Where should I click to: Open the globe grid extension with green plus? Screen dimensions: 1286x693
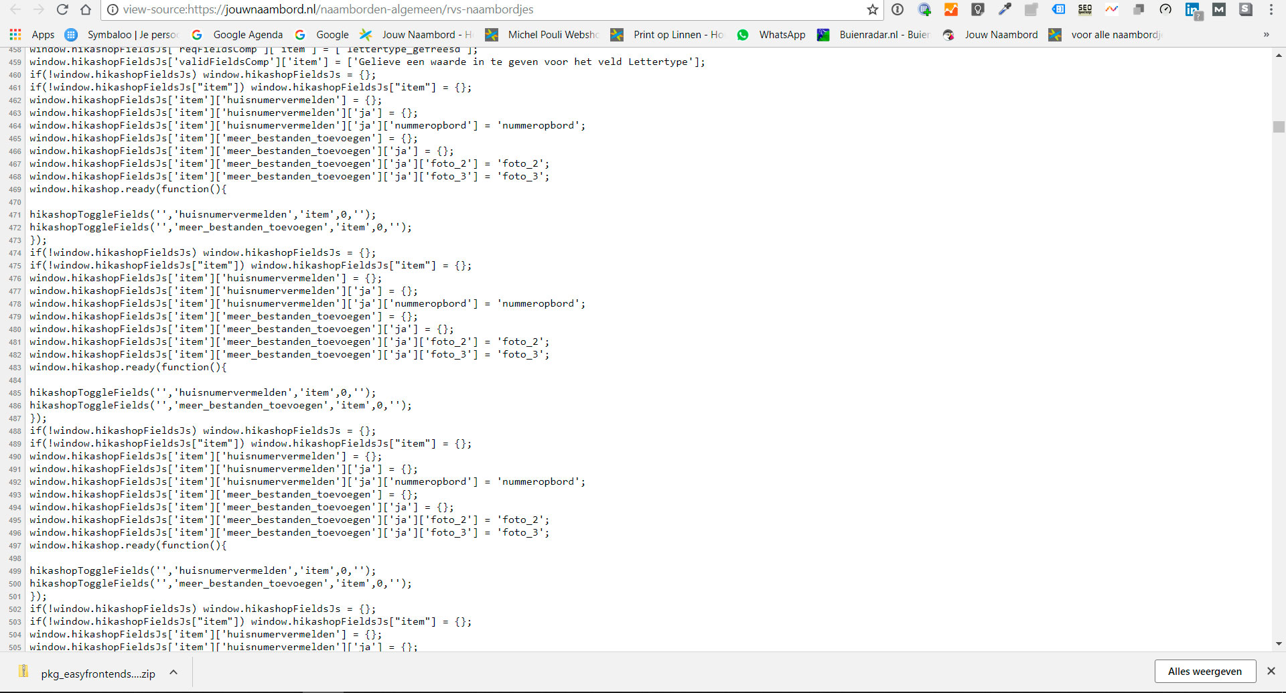click(x=924, y=9)
